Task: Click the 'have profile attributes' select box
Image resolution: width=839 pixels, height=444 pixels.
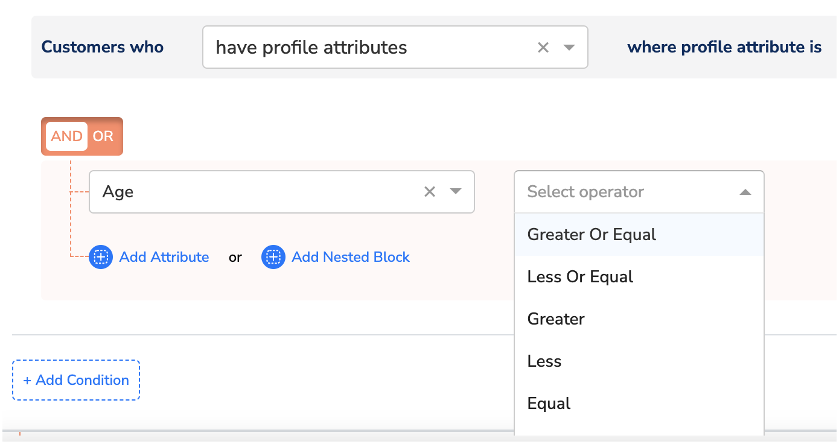Action: point(362,48)
